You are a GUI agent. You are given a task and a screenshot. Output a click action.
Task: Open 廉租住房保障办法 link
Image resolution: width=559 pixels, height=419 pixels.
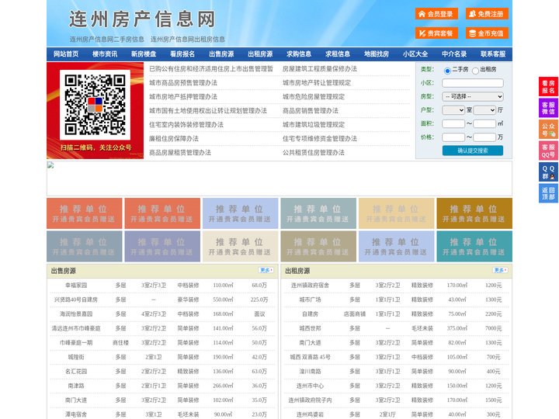coord(174,139)
